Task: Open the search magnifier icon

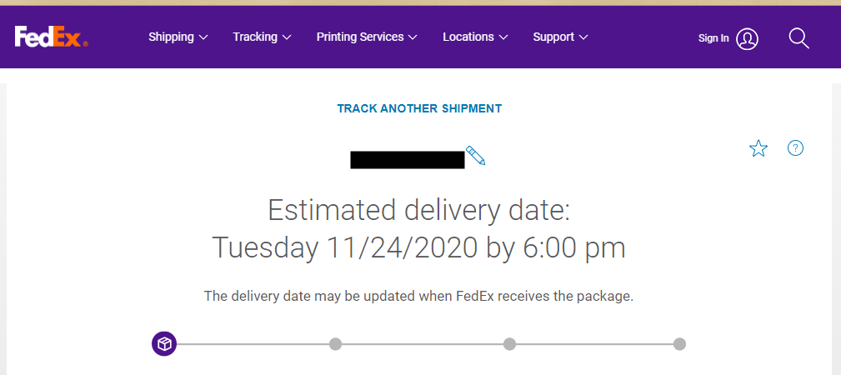Action: click(798, 38)
